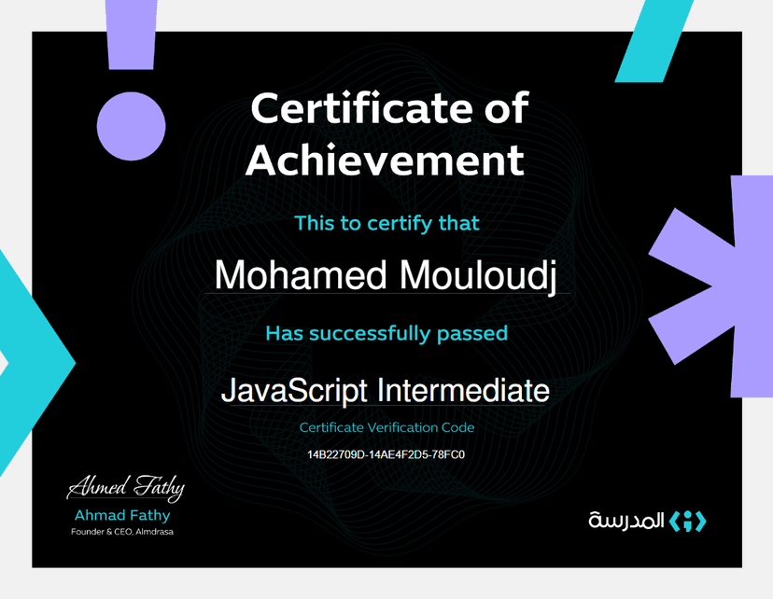
Task: Click the This to certify that text
Action: click(x=386, y=224)
